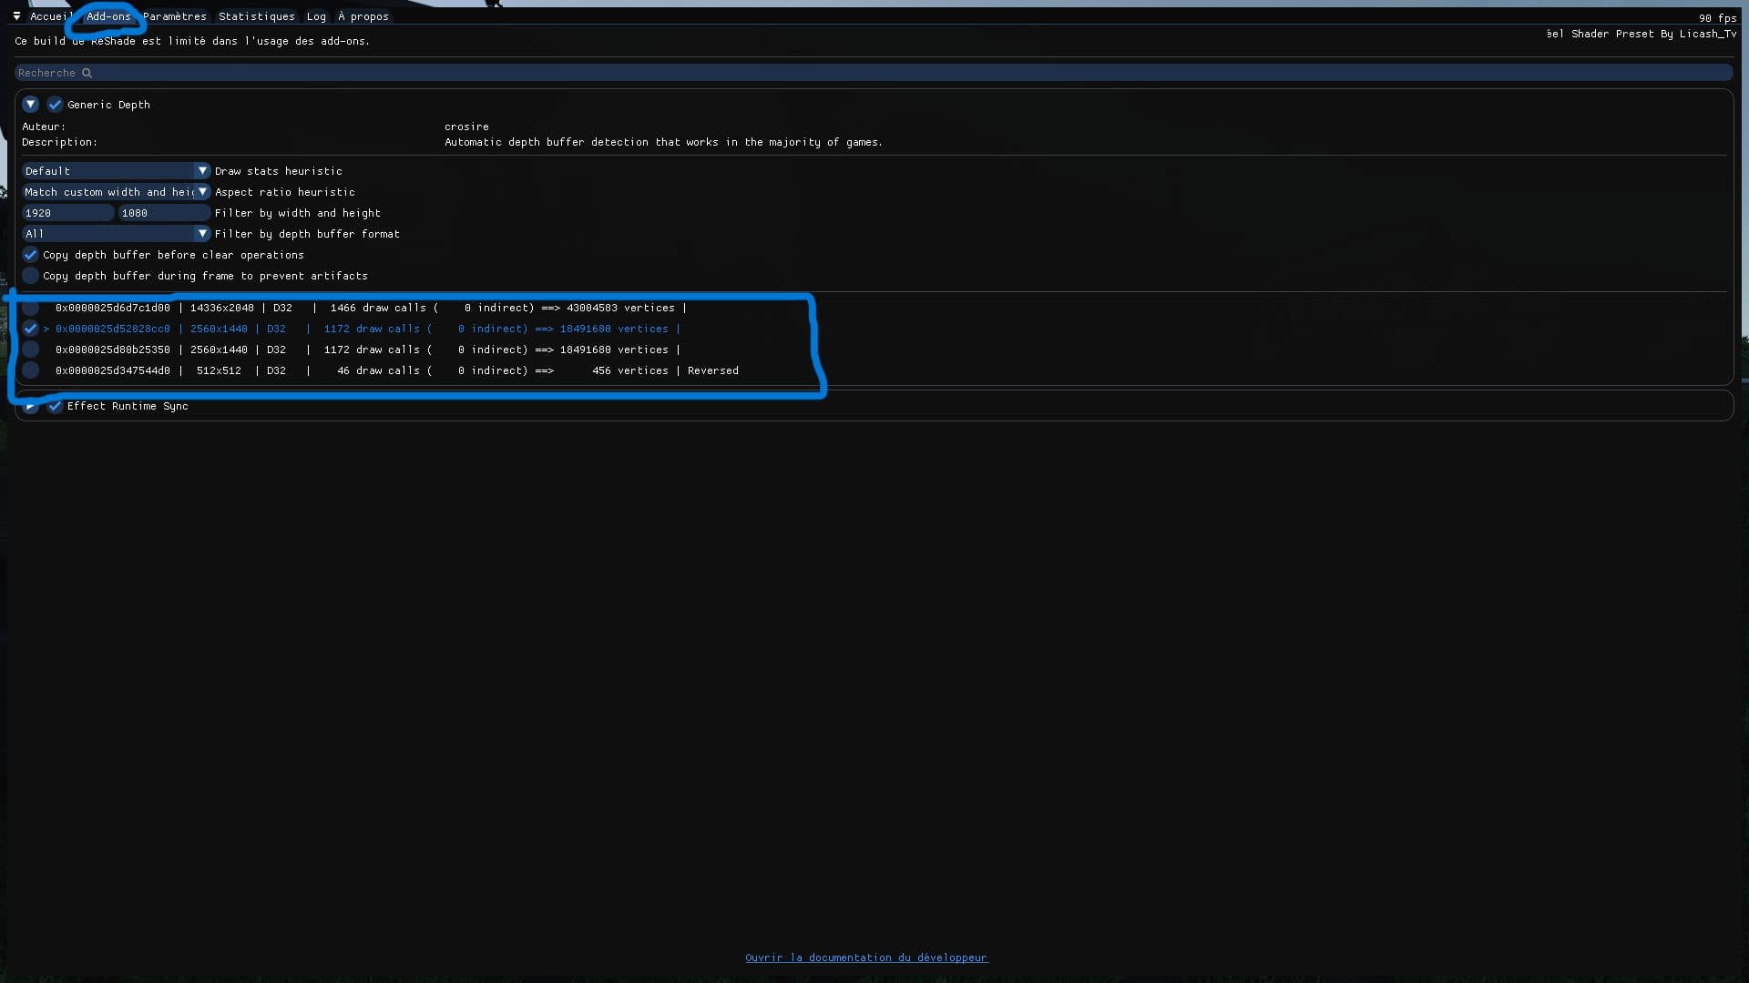The height and width of the screenshot is (983, 1749).
Task: Go to the Log tab
Action: [316, 16]
